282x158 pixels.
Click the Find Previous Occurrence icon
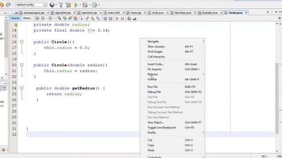click(65, 18)
